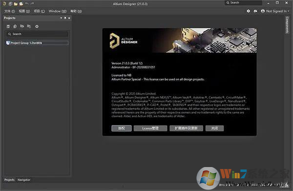
Task: Click the Save All icon in title bar
Action: click(10, 3)
